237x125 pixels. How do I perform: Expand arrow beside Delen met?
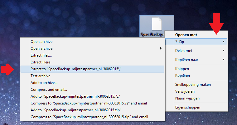point(223,51)
